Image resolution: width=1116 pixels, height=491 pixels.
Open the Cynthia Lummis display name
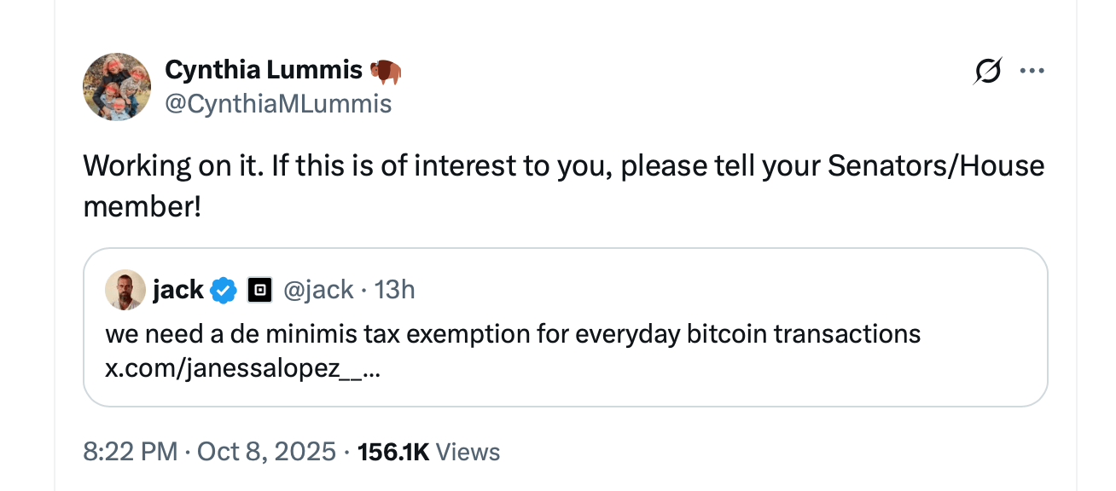click(x=263, y=71)
